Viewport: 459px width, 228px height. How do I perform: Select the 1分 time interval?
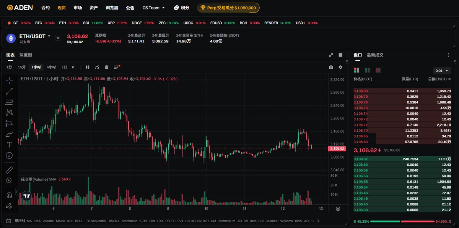click(9, 67)
